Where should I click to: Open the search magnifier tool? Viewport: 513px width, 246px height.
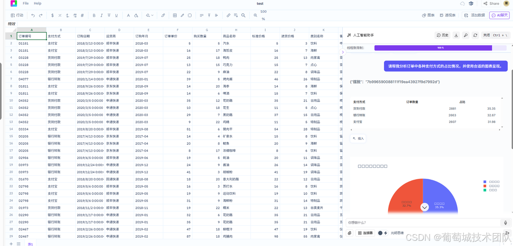pos(243,15)
